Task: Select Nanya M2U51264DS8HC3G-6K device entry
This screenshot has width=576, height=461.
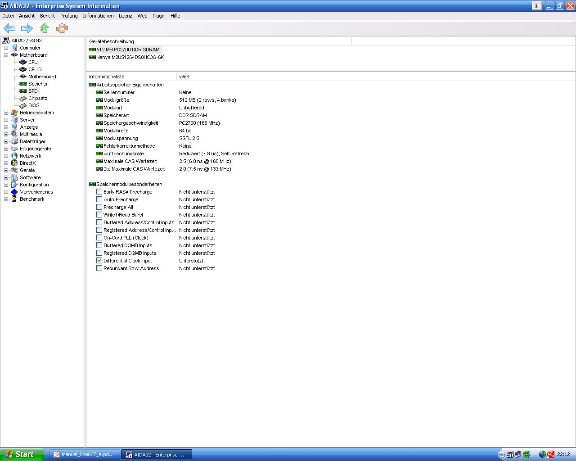Action: 130,57
